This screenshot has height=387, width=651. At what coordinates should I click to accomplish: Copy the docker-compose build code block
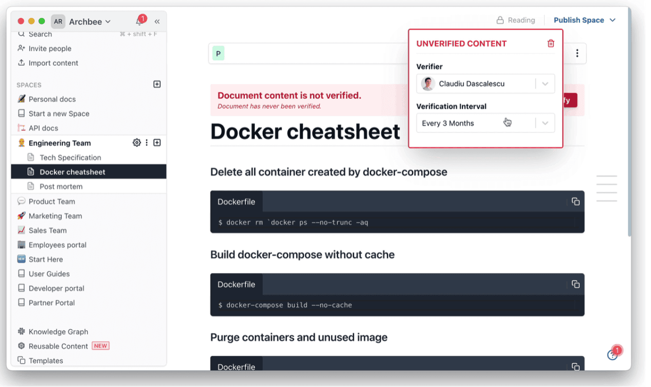point(575,284)
